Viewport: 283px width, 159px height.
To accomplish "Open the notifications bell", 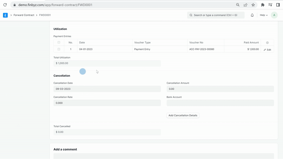I will click(252, 15).
